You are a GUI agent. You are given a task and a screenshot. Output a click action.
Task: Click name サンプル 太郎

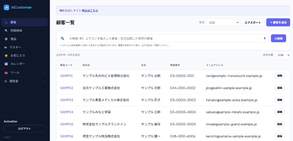click(x=151, y=76)
